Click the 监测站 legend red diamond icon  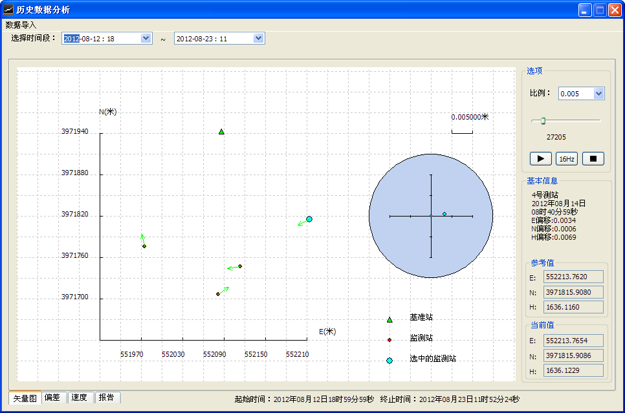pos(389,340)
